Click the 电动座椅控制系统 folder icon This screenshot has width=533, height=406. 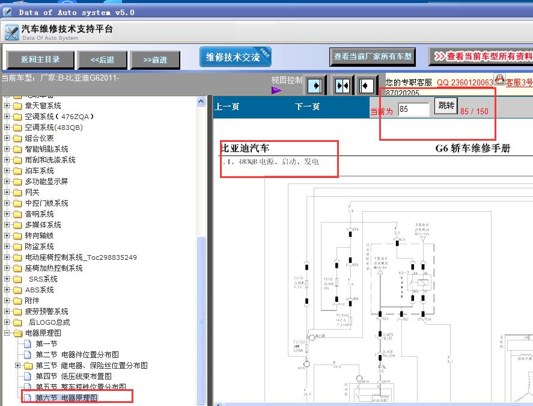[x=17, y=257]
